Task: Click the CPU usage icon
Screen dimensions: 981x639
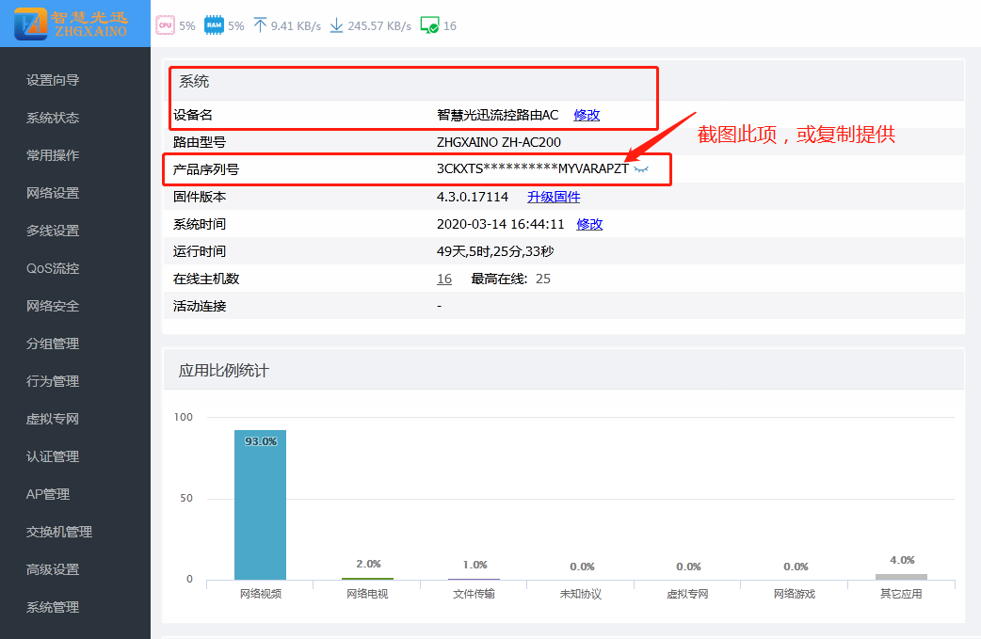Action: point(166,25)
